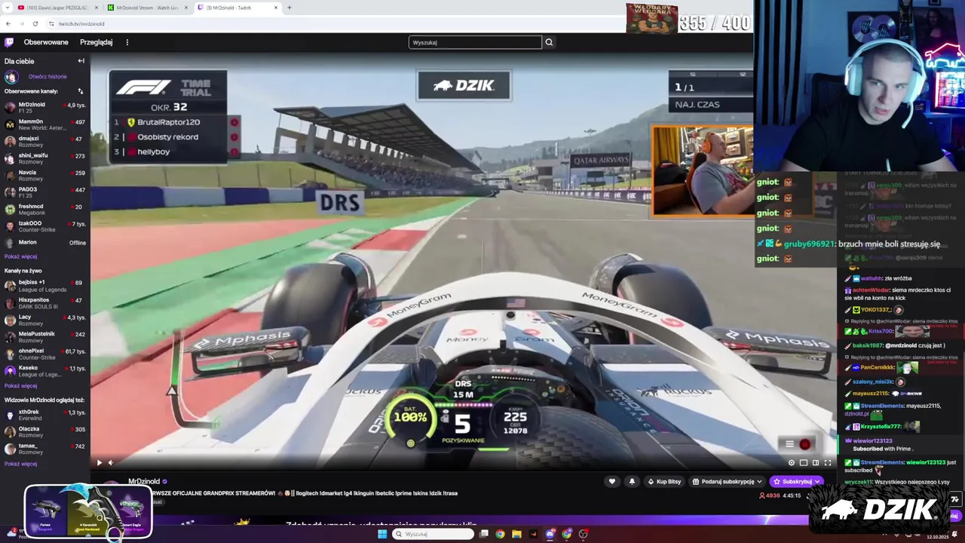
Task: Toggle notification bell for MrDzinold
Action: pyautogui.click(x=632, y=481)
